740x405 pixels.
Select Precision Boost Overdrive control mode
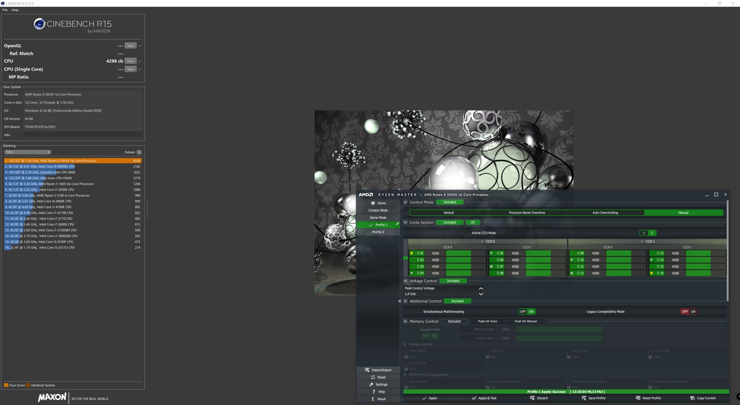[527, 213]
